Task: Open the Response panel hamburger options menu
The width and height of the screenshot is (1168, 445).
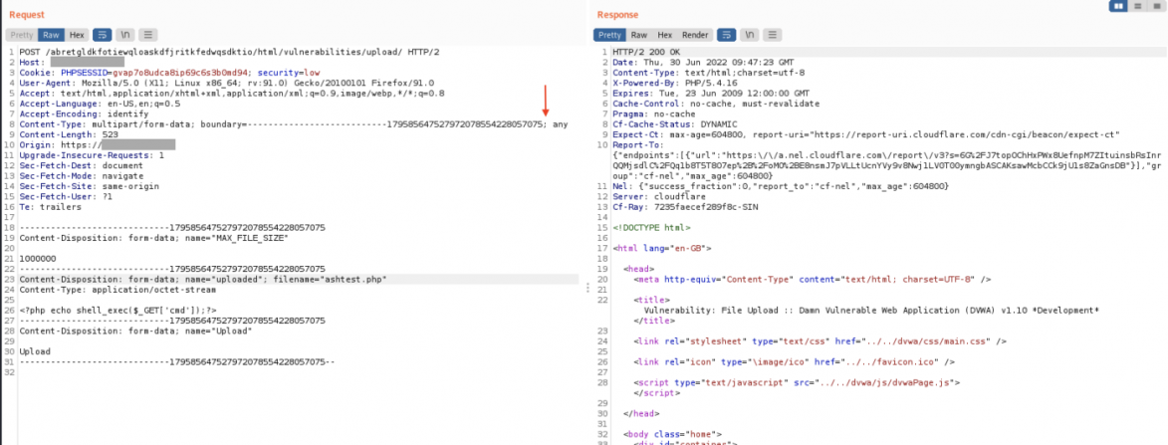Action: pos(774,34)
